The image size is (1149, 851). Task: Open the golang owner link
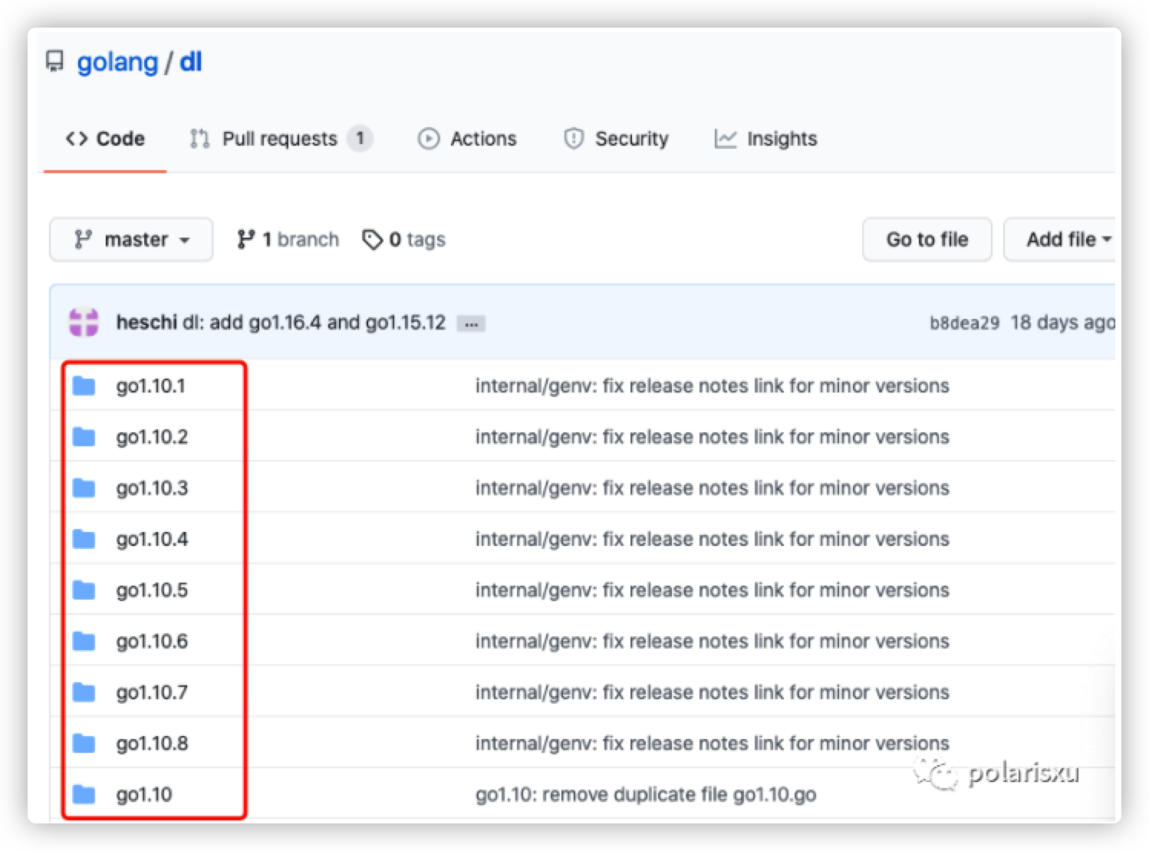point(117,62)
